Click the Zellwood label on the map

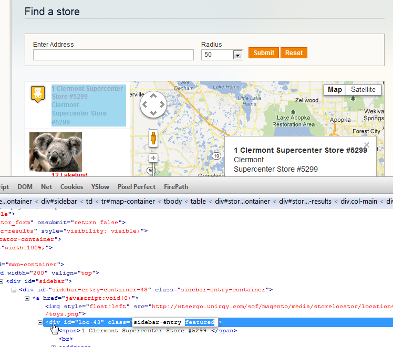[x=306, y=100]
